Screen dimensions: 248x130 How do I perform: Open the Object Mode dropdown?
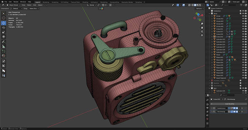coord(13,5)
